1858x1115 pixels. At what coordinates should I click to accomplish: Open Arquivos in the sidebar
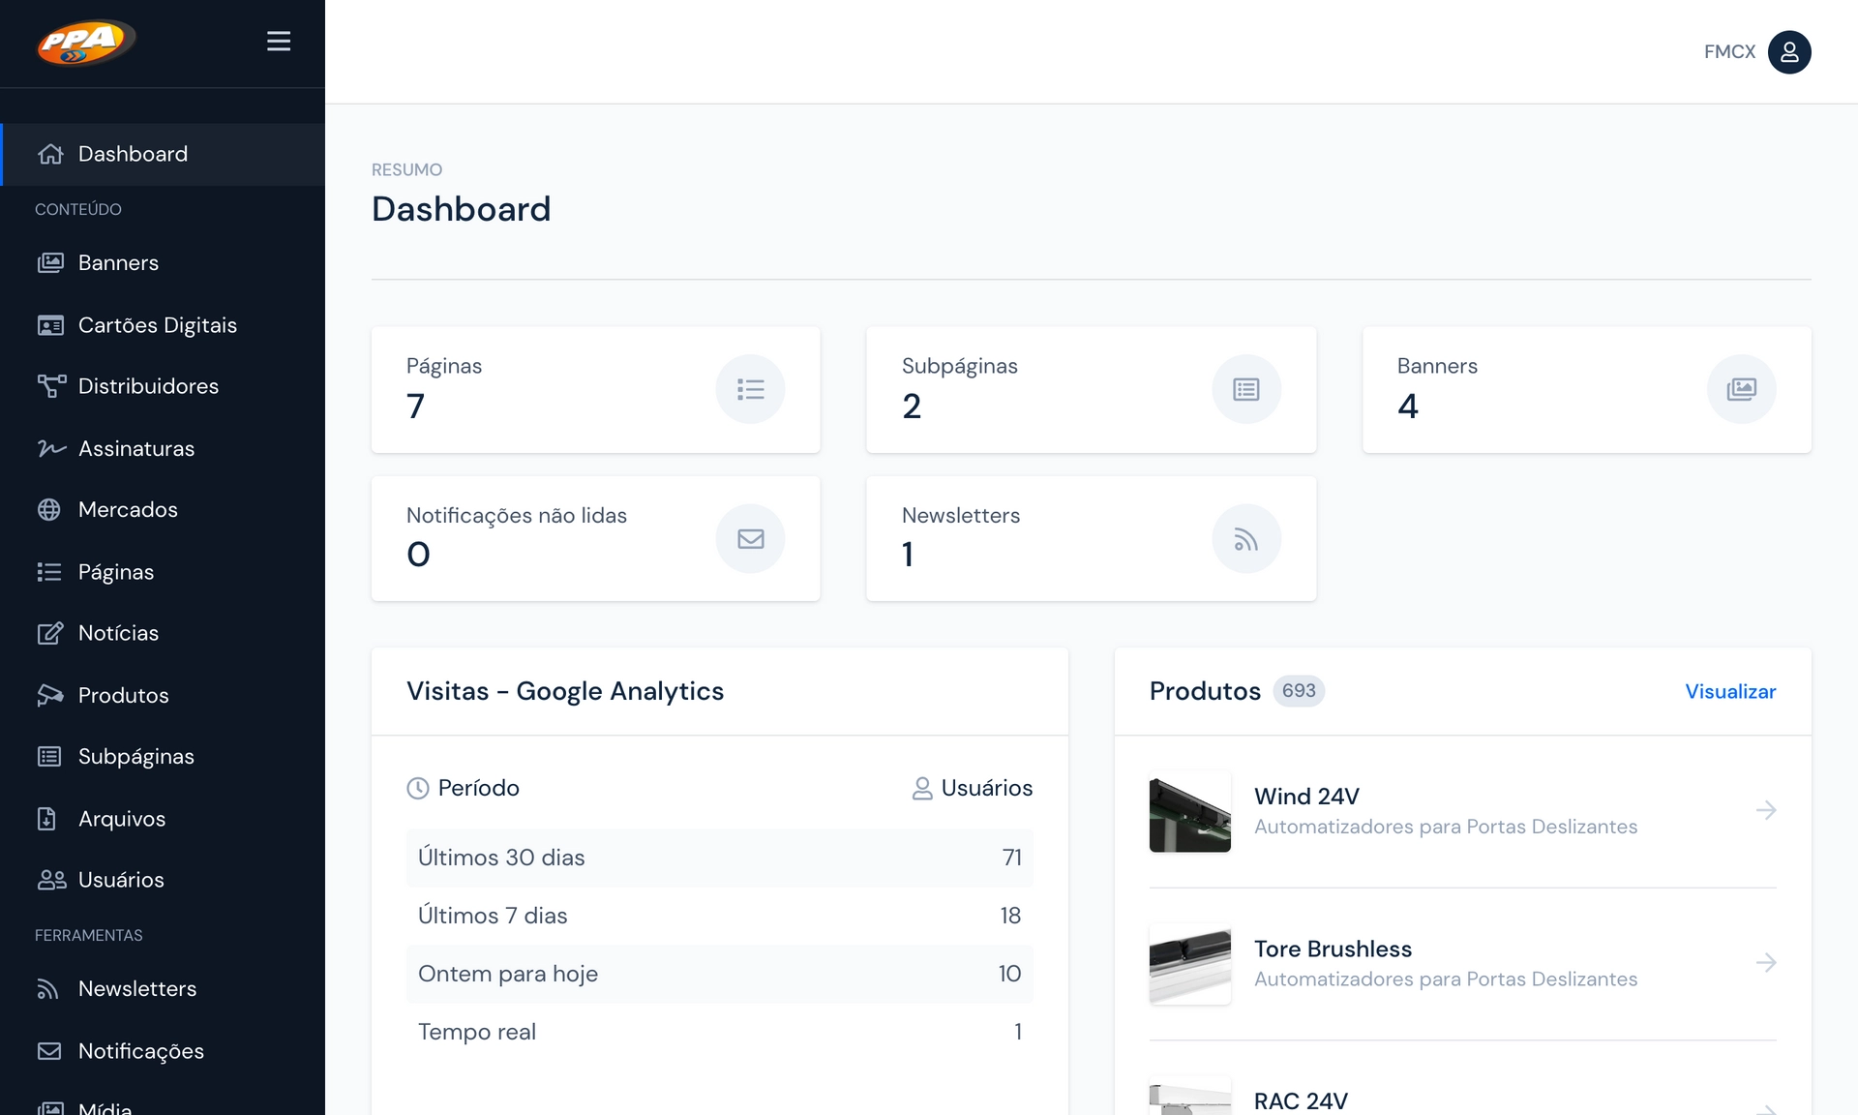point(121,819)
